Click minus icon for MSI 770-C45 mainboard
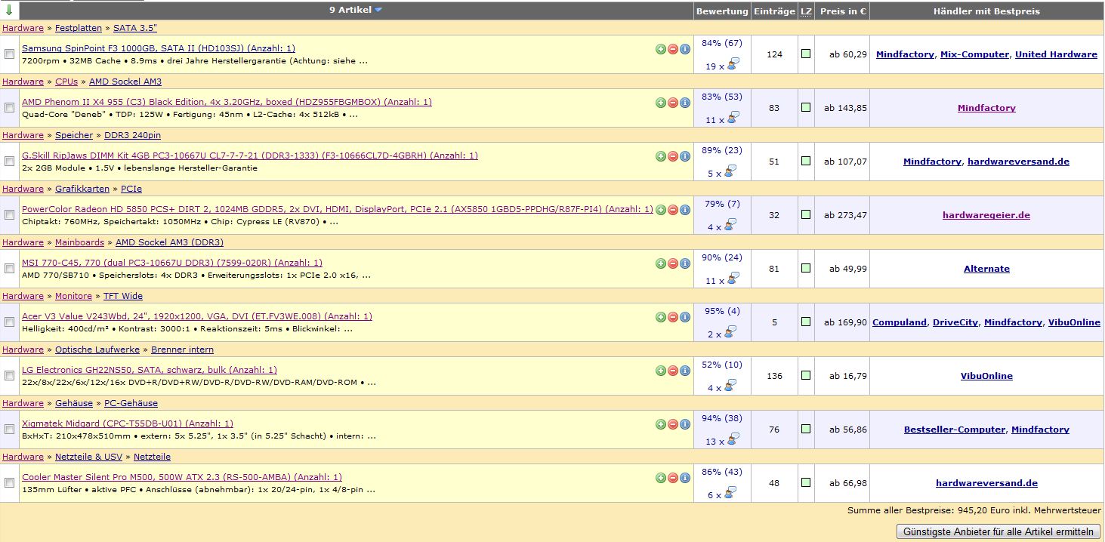 coord(673,263)
